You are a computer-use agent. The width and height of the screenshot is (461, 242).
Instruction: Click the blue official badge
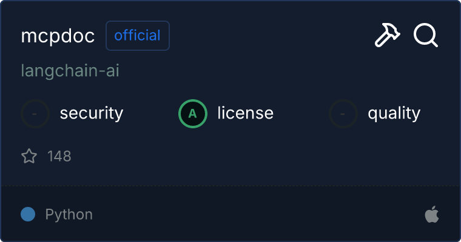click(138, 36)
